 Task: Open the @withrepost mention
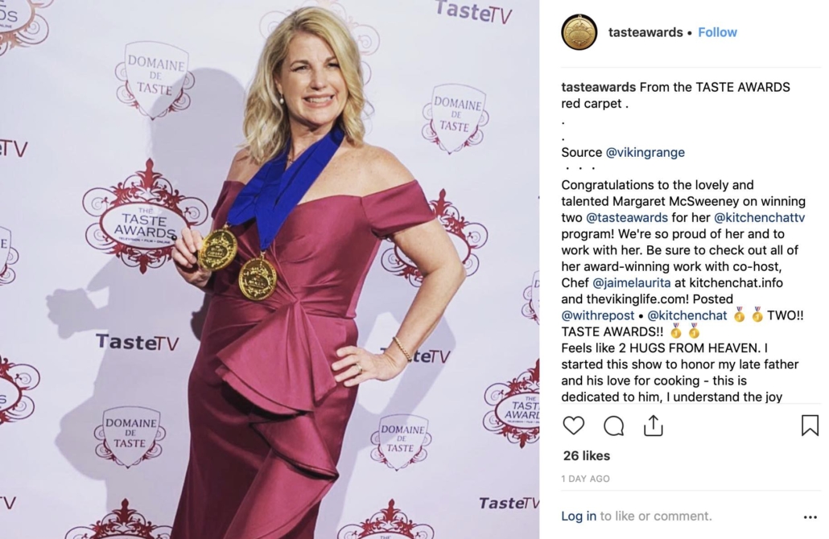(597, 315)
